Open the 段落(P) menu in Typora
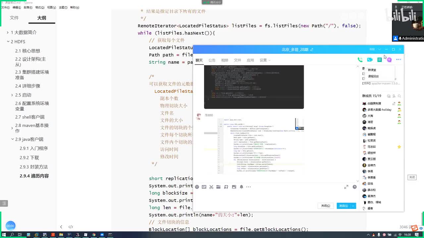The image size is (424, 238). [x=28, y=7]
